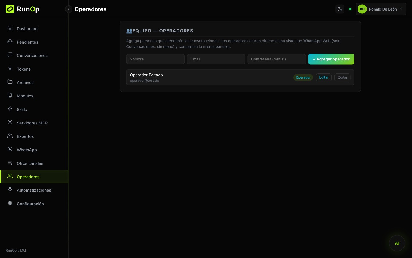This screenshot has width=412, height=258.
Task: Click the Agregar operador button
Action: (331, 59)
